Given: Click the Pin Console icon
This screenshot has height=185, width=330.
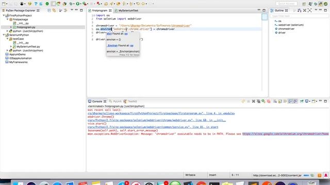Looking at the screenshot, I should pos(302,101).
